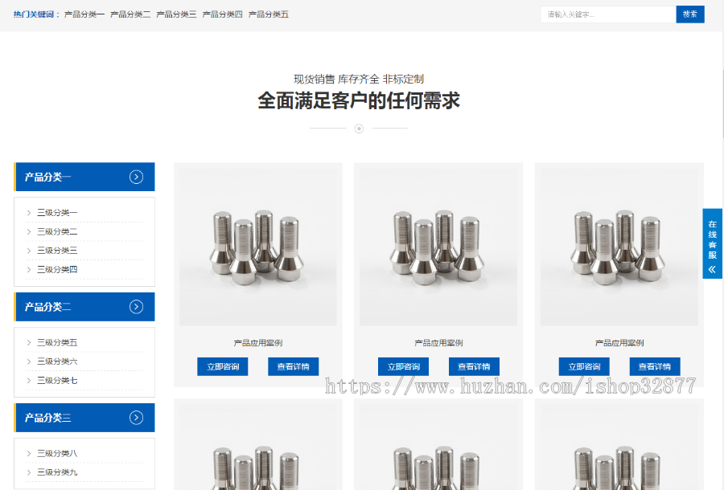Image resolution: width=724 pixels, height=490 pixels.
Task: Open hot keyword 产品分类五 in top bar
Action: (x=268, y=14)
